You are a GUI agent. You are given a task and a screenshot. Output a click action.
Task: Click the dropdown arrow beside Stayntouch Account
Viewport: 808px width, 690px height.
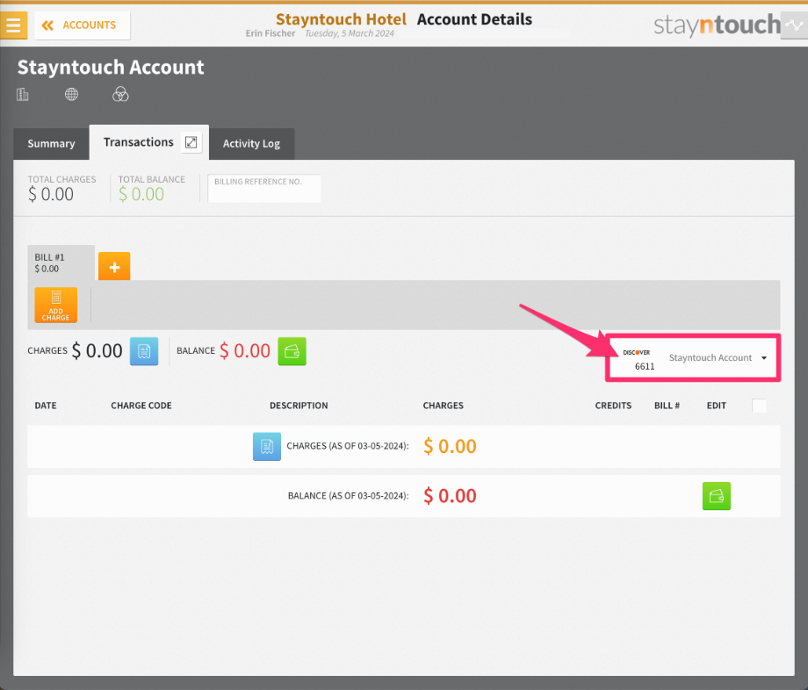pos(764,358)
